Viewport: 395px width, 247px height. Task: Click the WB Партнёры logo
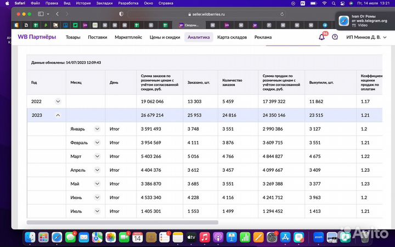click(x=37, y=37)
